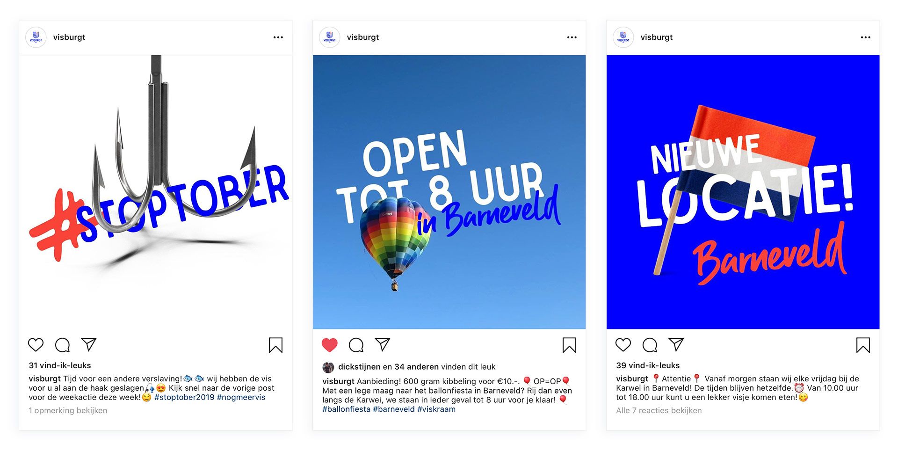Open the #ballonfiesta hashtag

346,409
